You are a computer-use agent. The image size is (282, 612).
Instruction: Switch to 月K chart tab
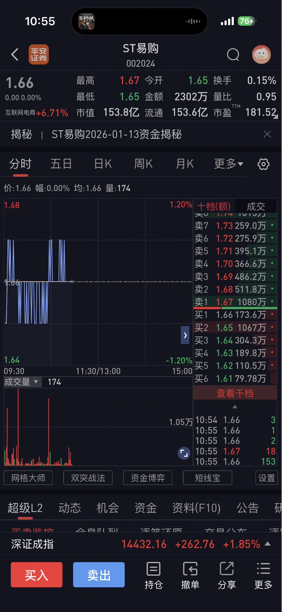184,164
